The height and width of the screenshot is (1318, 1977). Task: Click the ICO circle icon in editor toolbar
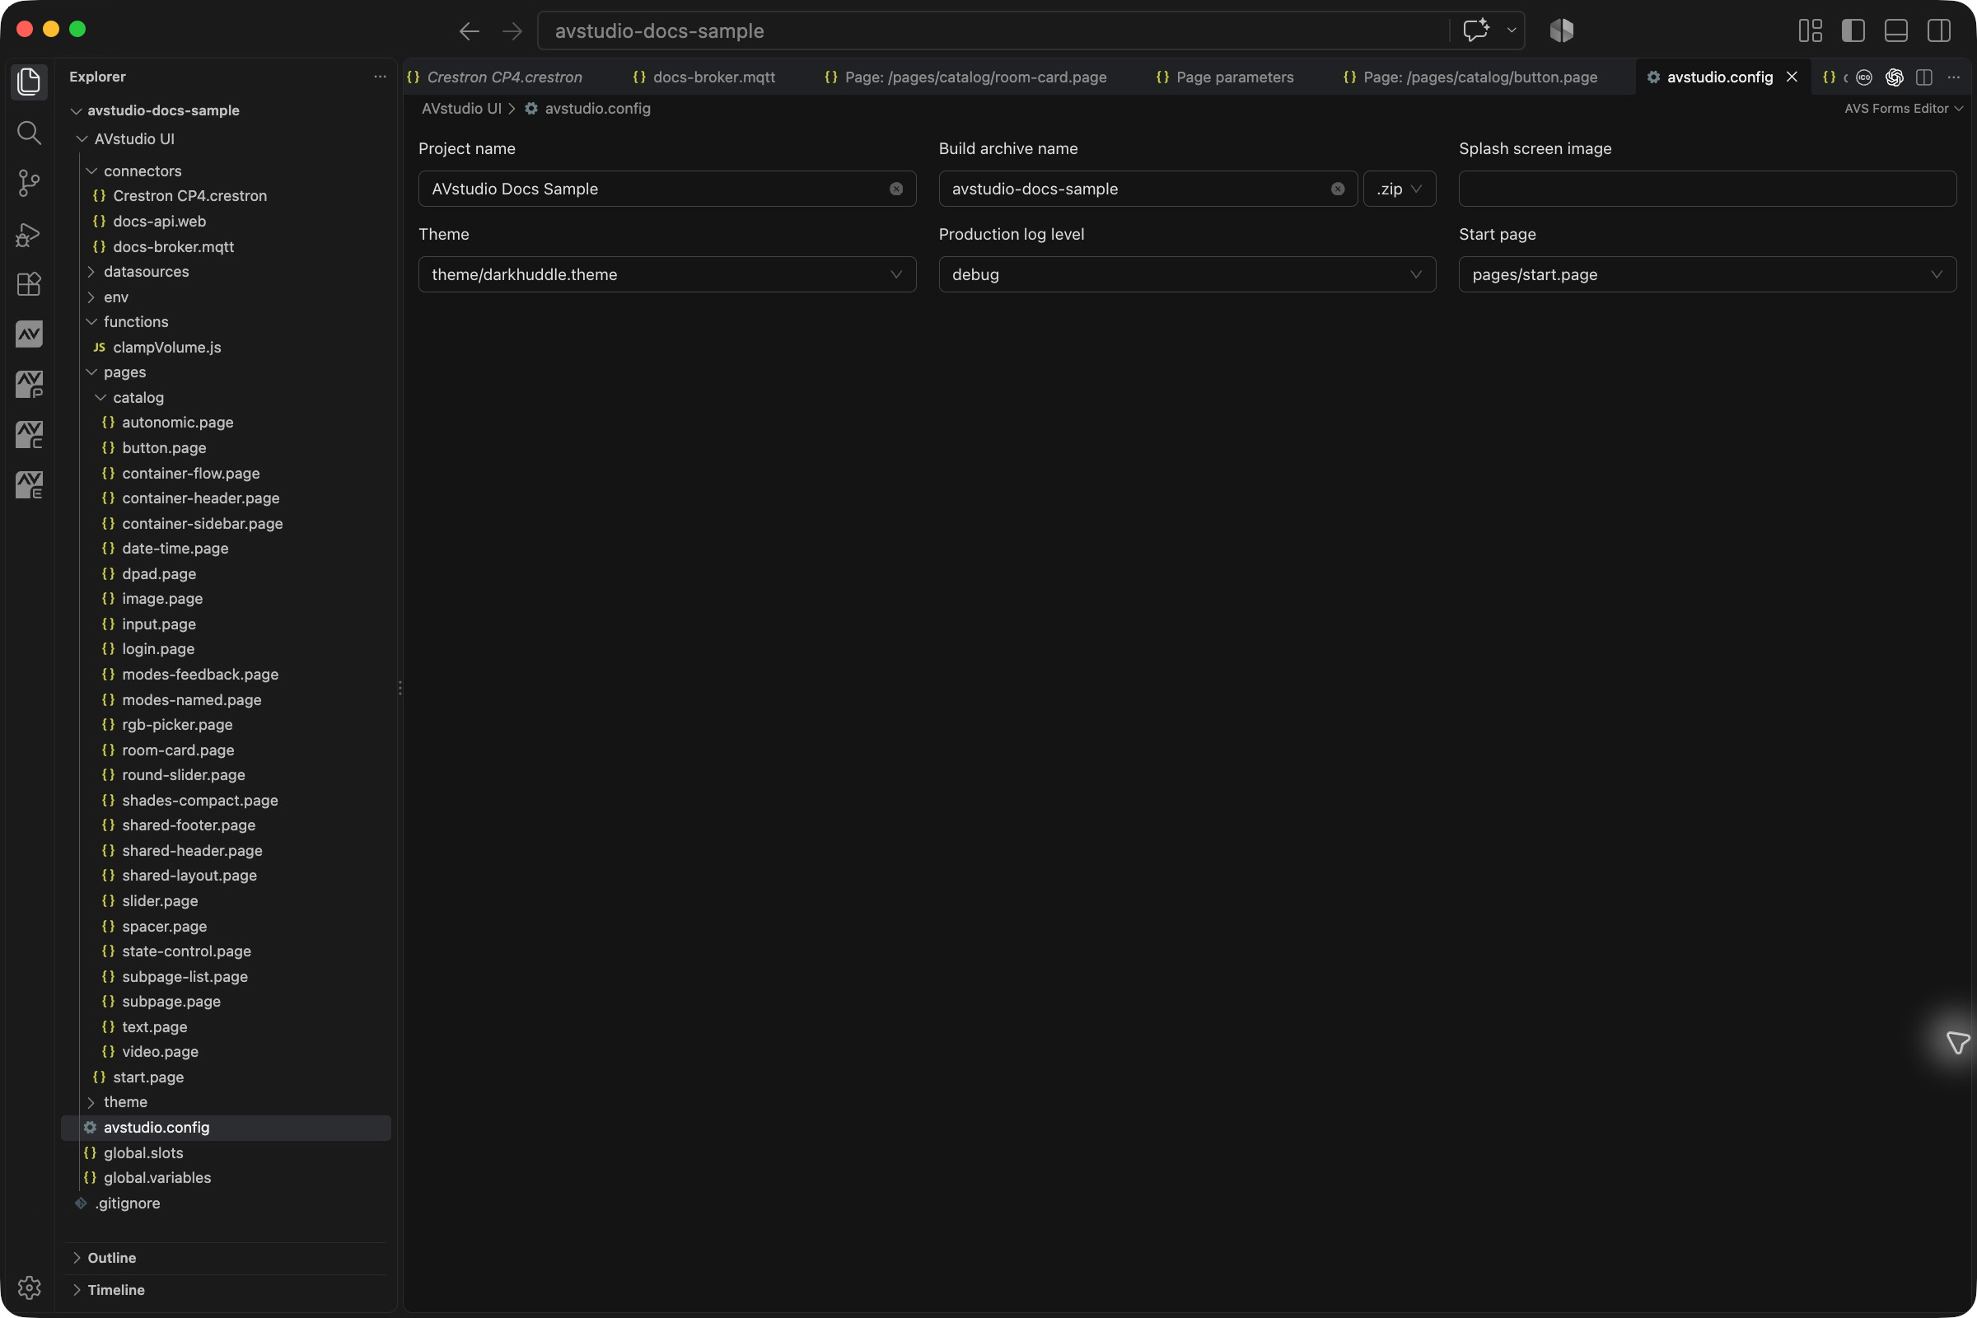coord(1863,77)
